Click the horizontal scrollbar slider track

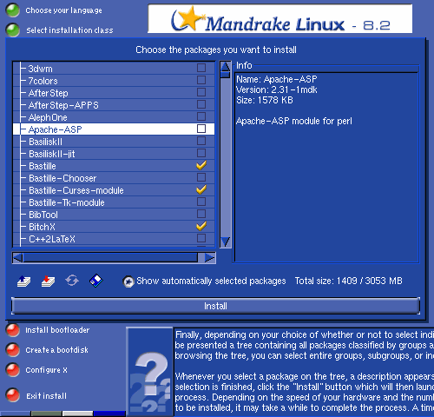coord(110,258)
